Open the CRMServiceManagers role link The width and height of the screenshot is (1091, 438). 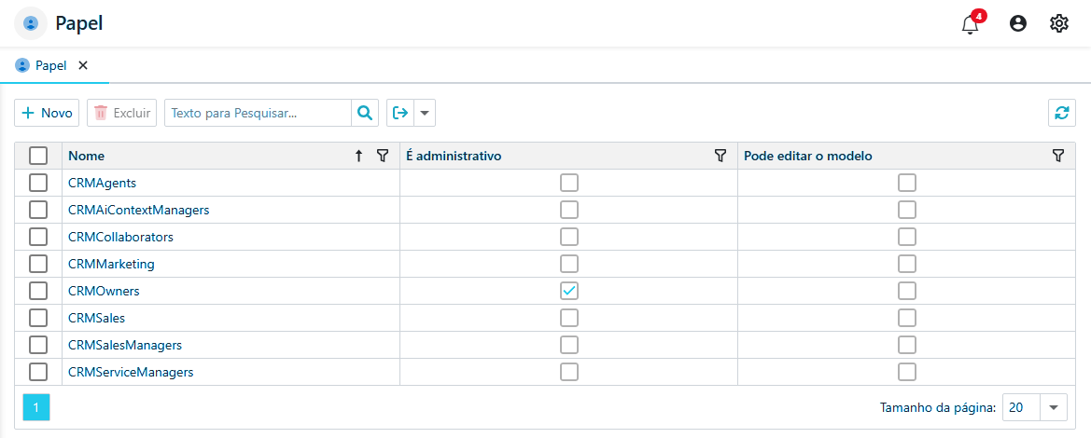click(x=131, y=372)
